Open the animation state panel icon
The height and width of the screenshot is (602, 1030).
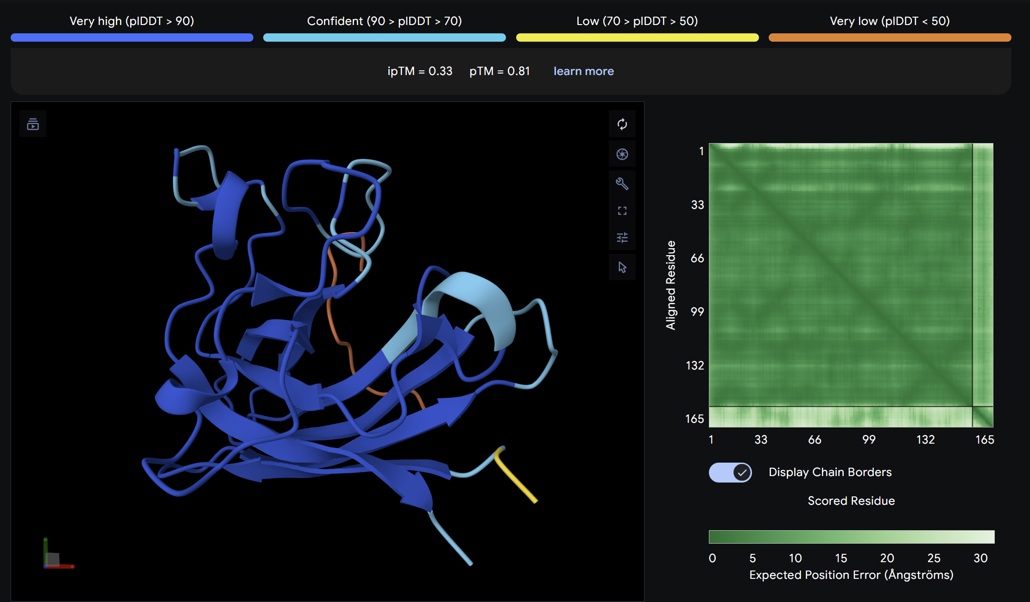click(33, 124)
